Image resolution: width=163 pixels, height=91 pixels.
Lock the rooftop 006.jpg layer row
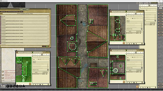pyautogui.click(x=140, y=72)
